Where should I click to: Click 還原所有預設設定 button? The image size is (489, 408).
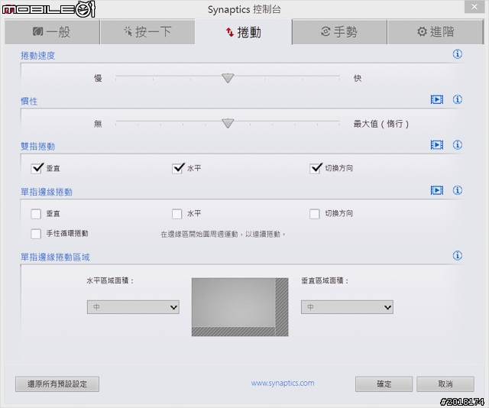pyautogui.click(x=57, y=384)
